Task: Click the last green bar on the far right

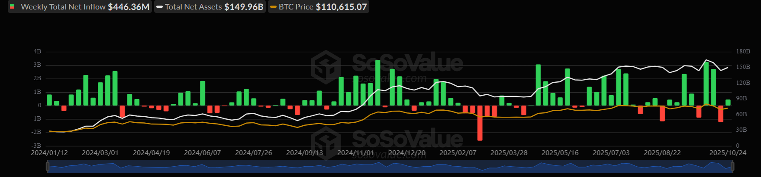Action: pos(728,102)
